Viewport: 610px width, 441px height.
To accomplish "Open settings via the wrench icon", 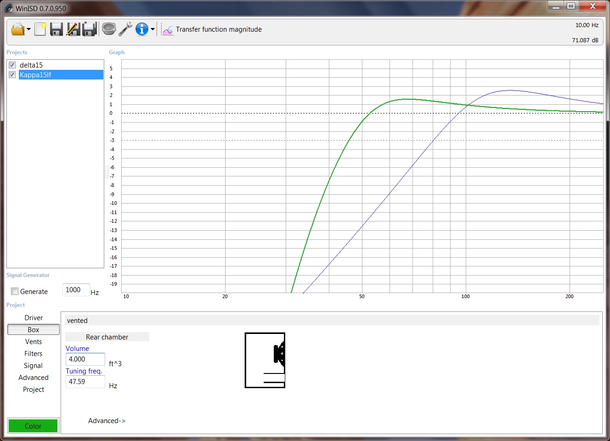I will coord(125,29).
